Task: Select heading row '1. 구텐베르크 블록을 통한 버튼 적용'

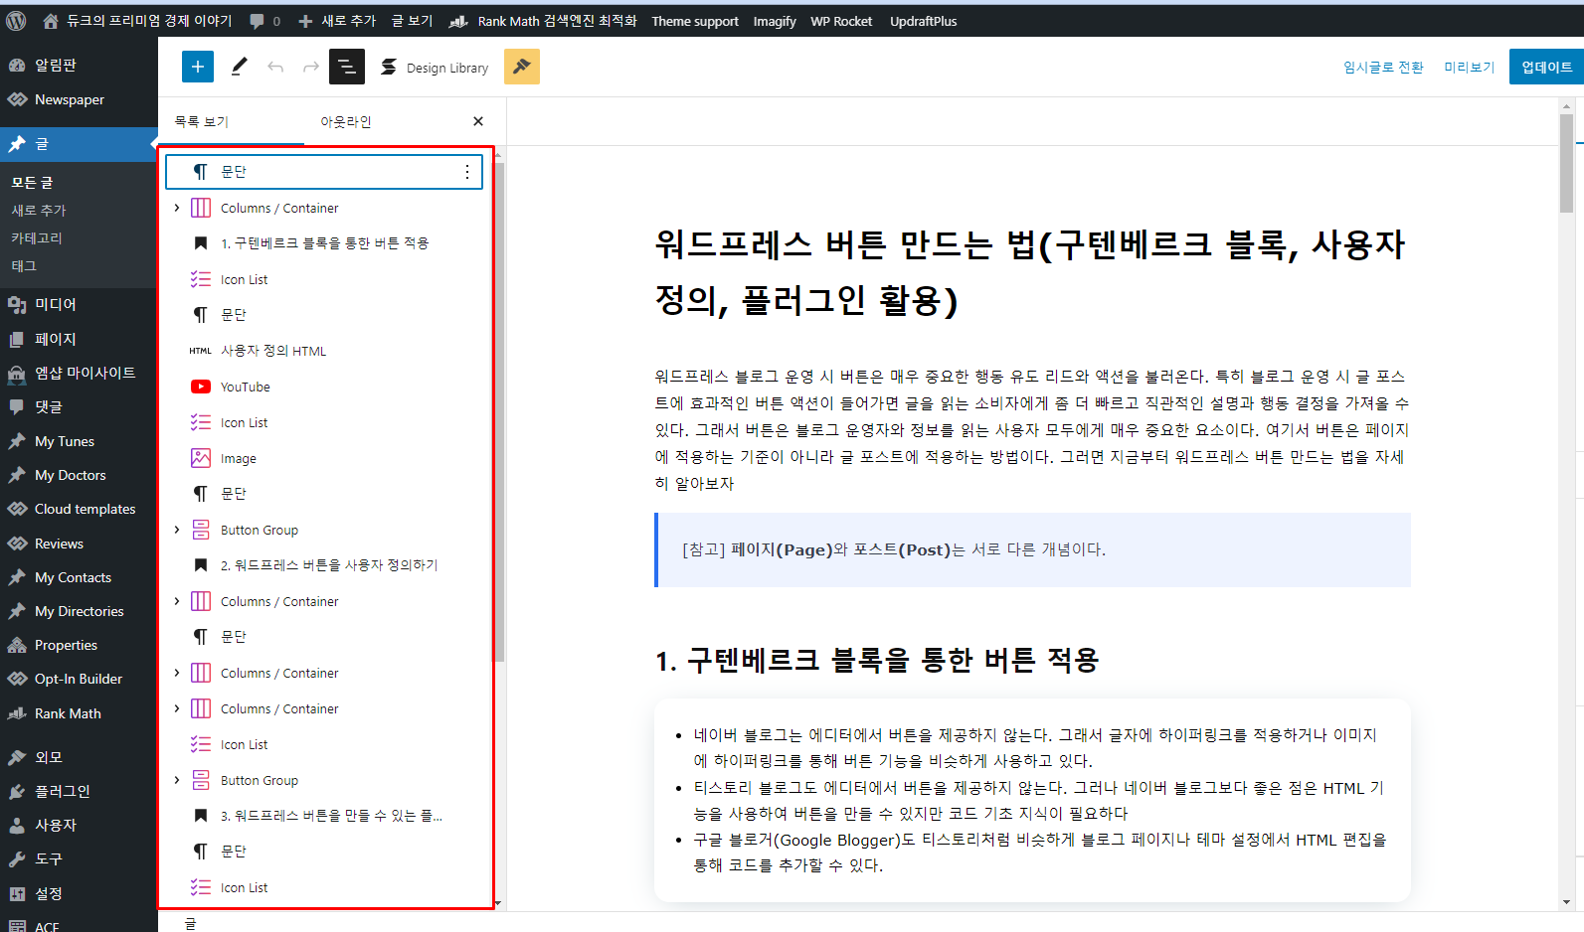Action: [324, 243]
